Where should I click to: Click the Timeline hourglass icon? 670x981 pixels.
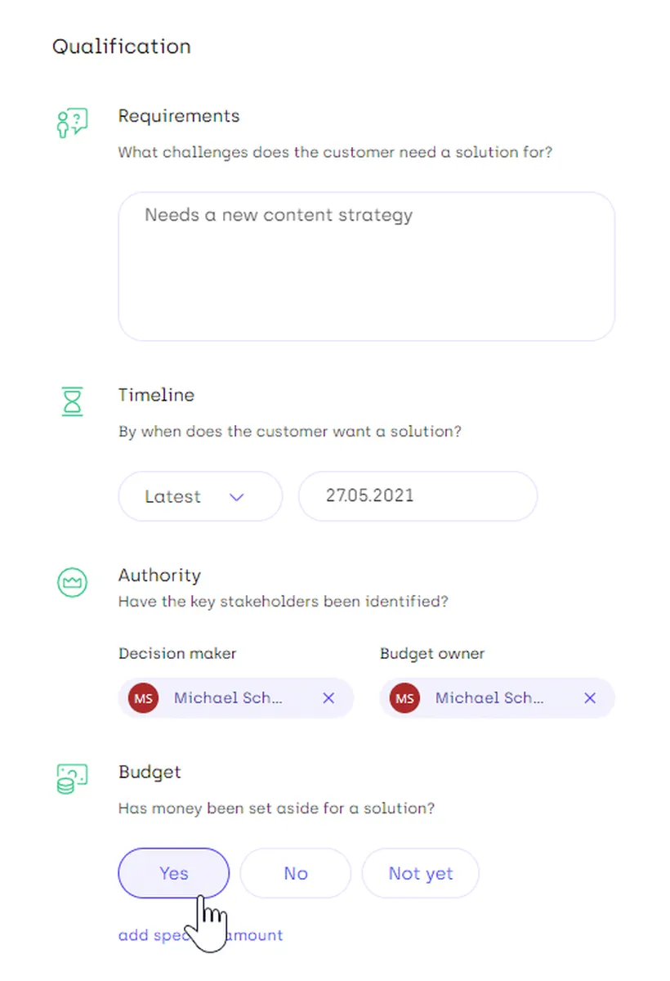[73, 401]
